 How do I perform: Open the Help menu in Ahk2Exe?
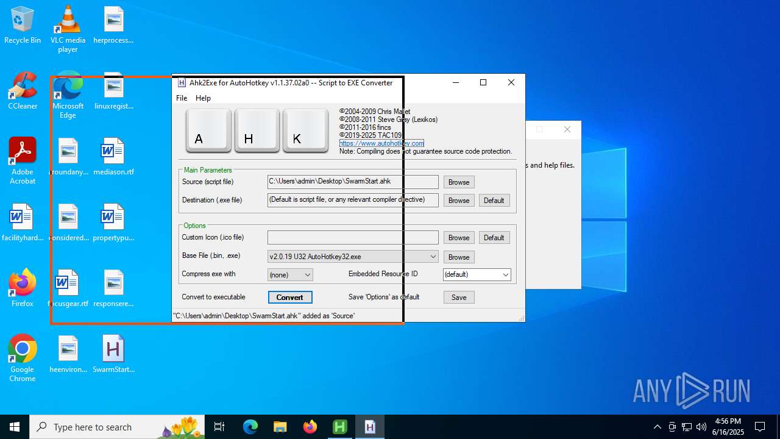(203, 98)
